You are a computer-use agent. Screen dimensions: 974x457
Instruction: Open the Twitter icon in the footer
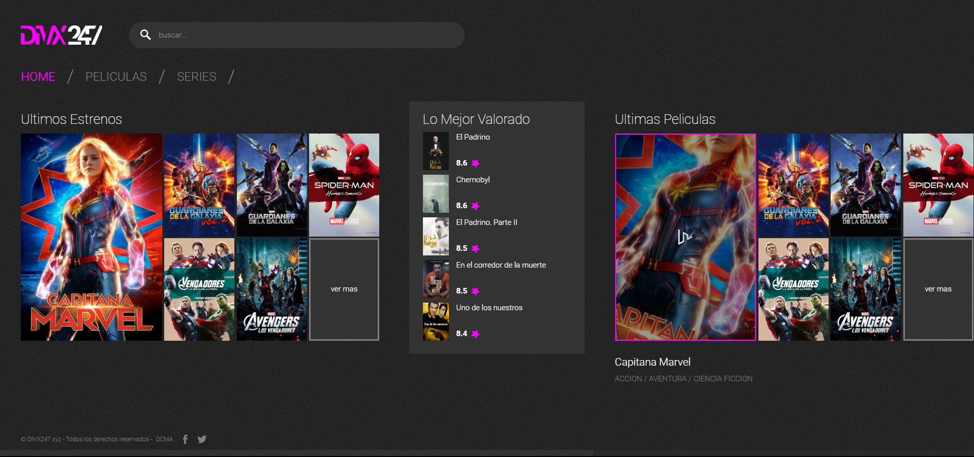click(x=202, y=439)
